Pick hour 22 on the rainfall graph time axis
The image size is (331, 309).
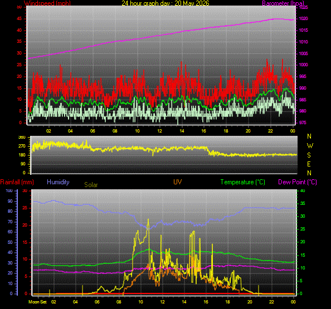tap(271, 302)
